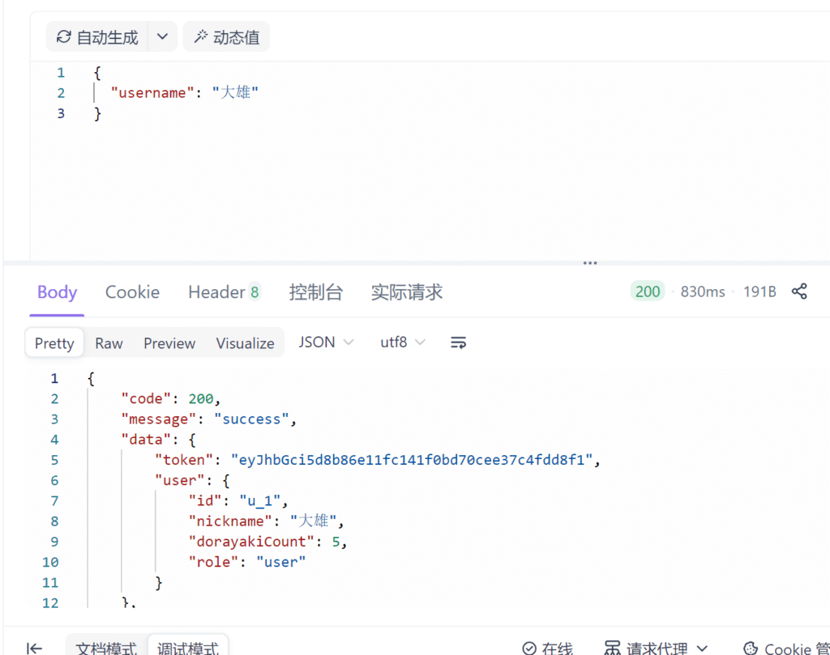Click the 200 status code badge

(x=647, y=291)
